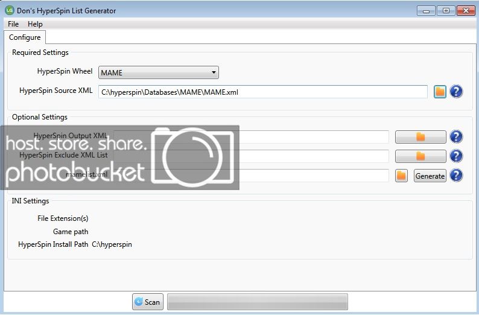479x315 pixels.
Task: Click the HyperSpin Source XML path field
Action: click(263, 92)
